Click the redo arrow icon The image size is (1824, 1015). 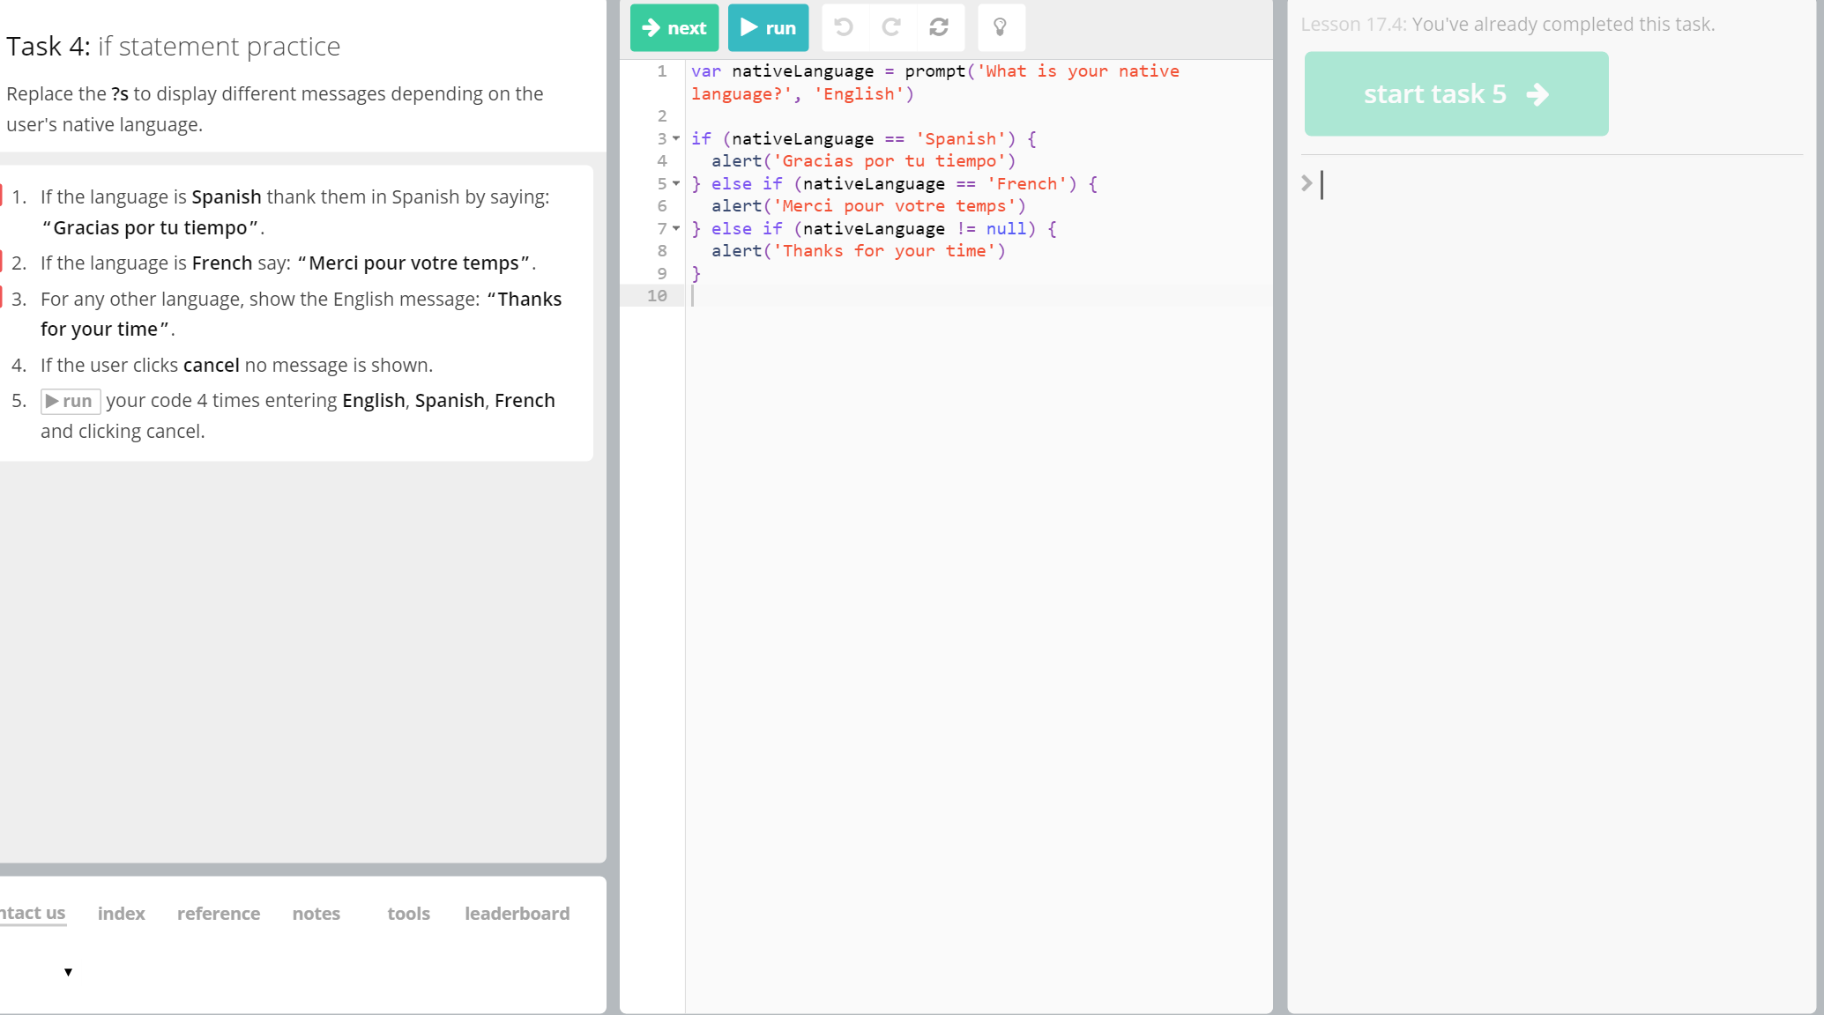tap(891, 27)
